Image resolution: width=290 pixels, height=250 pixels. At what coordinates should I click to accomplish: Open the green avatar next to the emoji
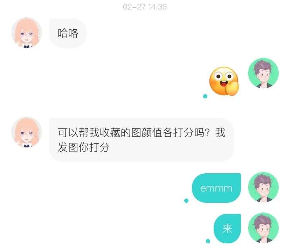click(263, 73)
